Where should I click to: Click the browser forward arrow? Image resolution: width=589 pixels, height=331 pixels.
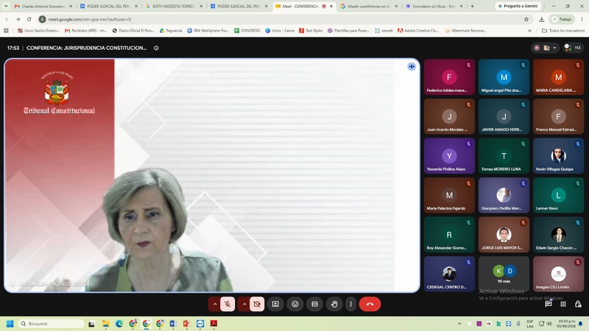pyautogui.click(x=18, y=19)
